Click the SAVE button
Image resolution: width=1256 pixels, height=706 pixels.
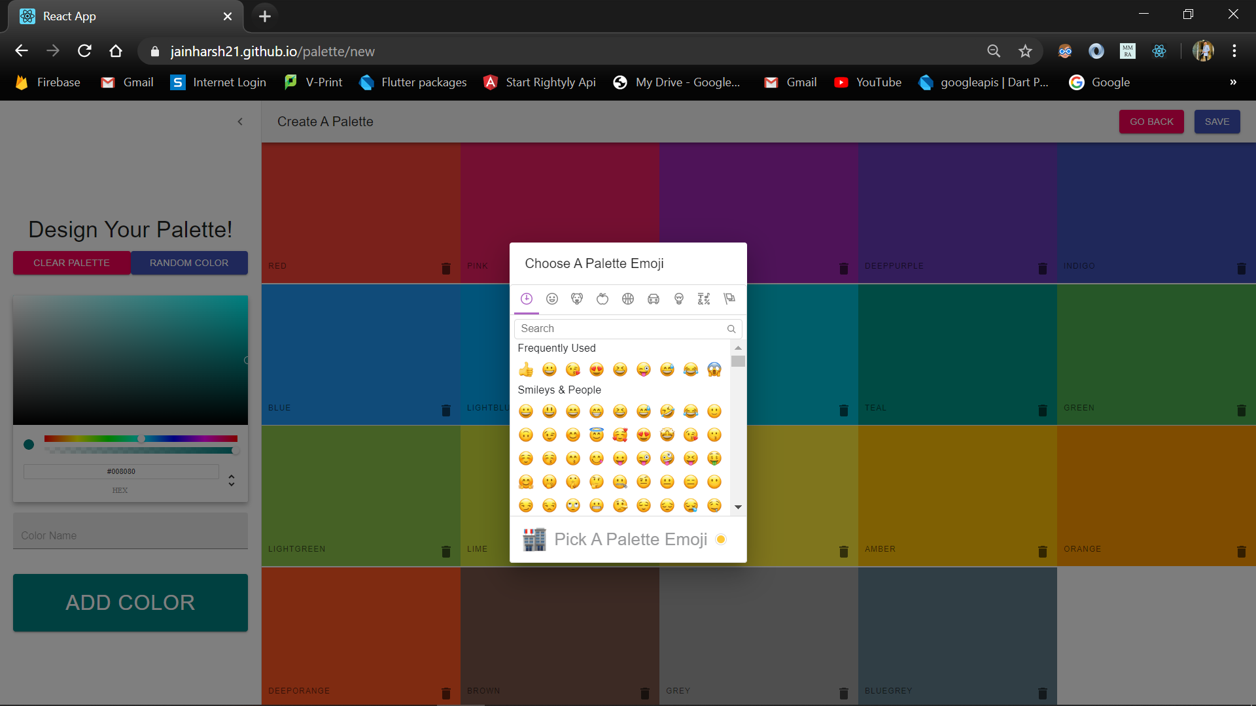click(1217, 122)
